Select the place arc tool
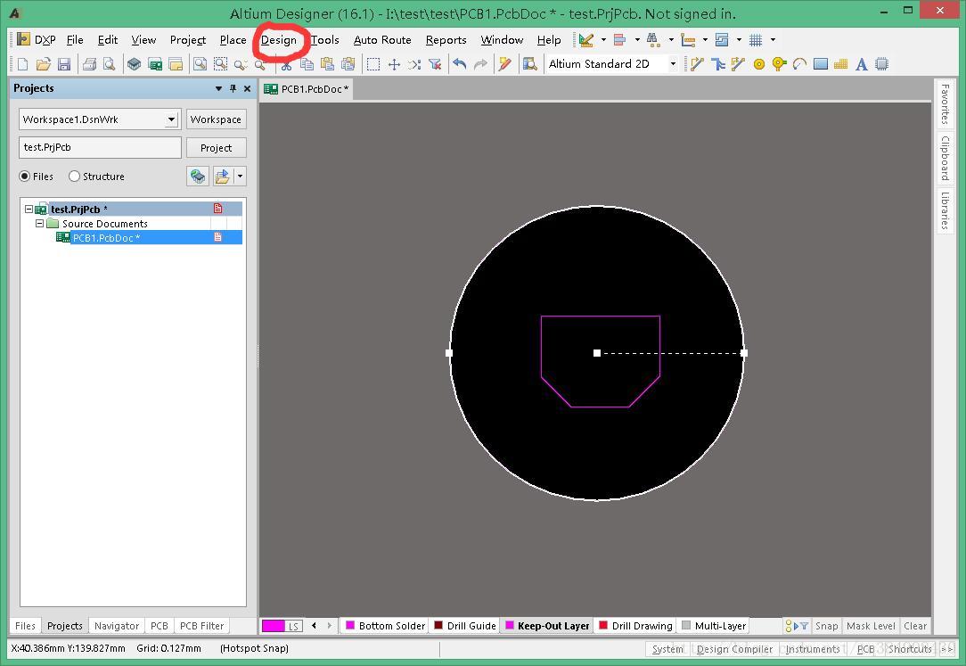This screenshot has width=966, height=666. [x=799, y=64]
